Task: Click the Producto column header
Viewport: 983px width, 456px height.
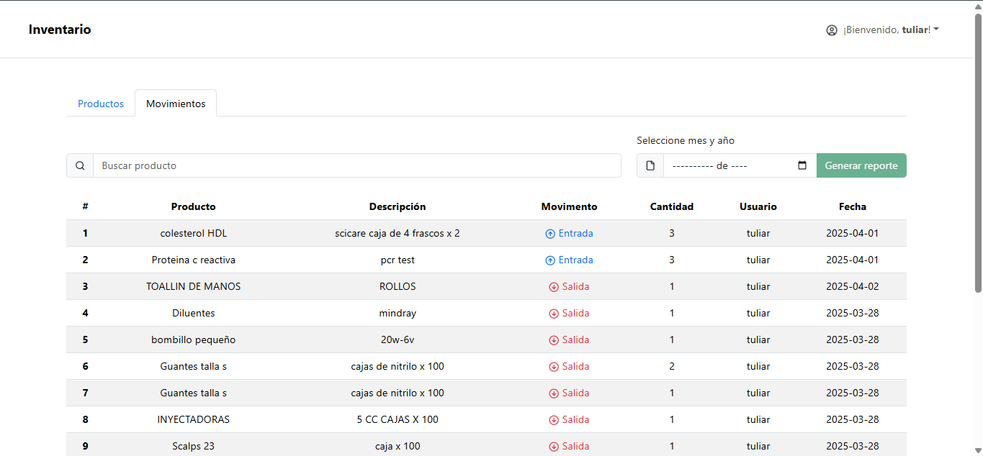Action: (x=193, y=206)
